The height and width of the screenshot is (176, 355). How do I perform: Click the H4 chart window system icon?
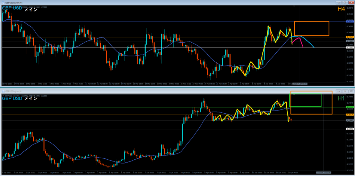tap(2, 2)
